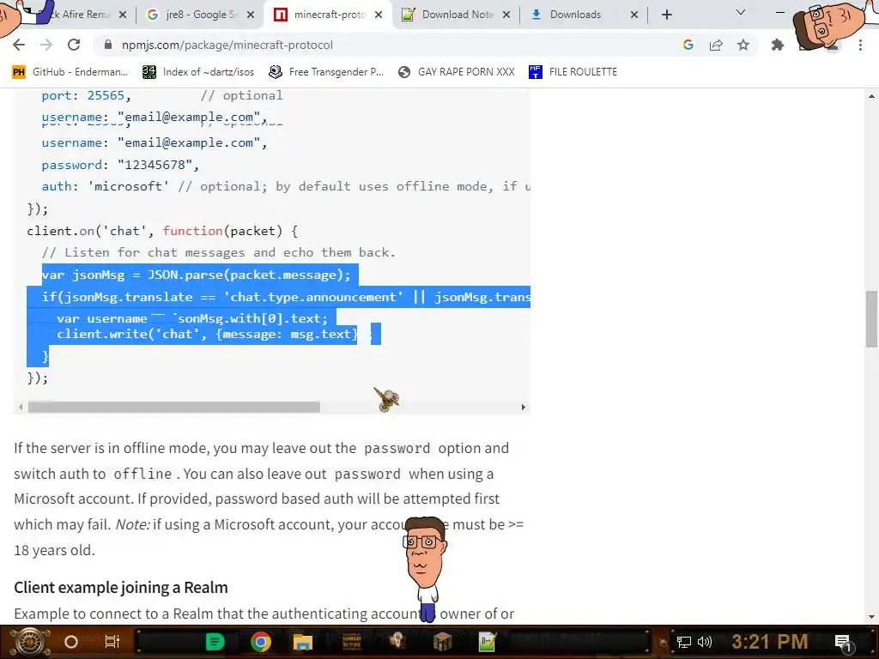Open Chrome from the taskbar
This screenshot has width=879, height=659.
[261, 642]
